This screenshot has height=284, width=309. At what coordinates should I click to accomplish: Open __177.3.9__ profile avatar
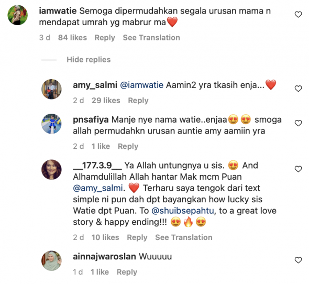click(51, 170)
